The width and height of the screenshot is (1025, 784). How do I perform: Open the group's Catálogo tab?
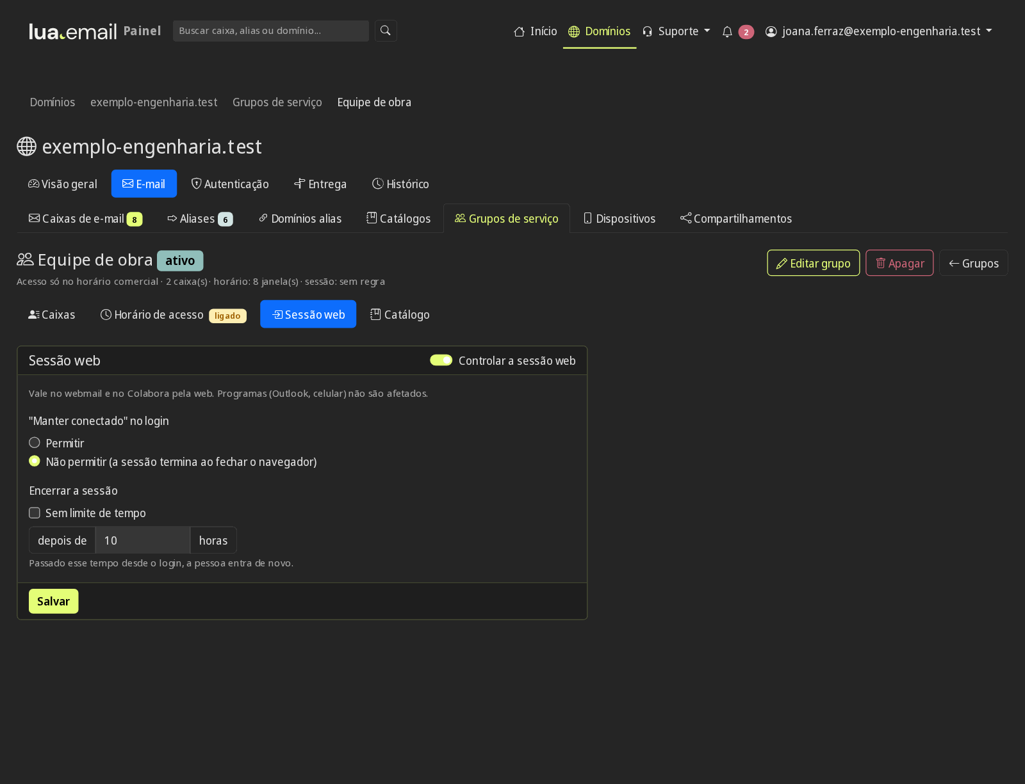[400, 315]
